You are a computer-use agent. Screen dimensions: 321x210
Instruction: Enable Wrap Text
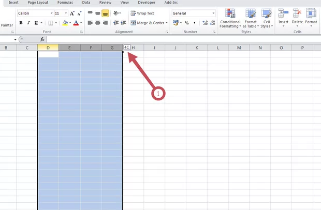[x=142, y=13]
